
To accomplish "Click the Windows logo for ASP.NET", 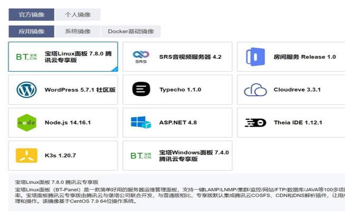I will [141, 122].
